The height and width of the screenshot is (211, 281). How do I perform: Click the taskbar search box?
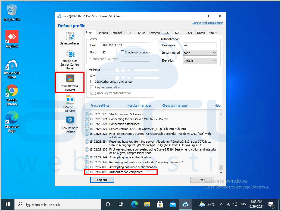coord(58,204)
